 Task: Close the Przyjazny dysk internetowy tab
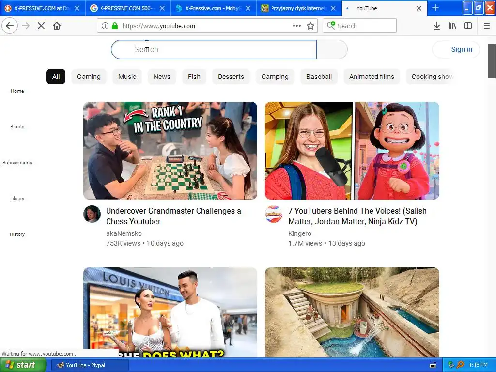pos(333,8)
